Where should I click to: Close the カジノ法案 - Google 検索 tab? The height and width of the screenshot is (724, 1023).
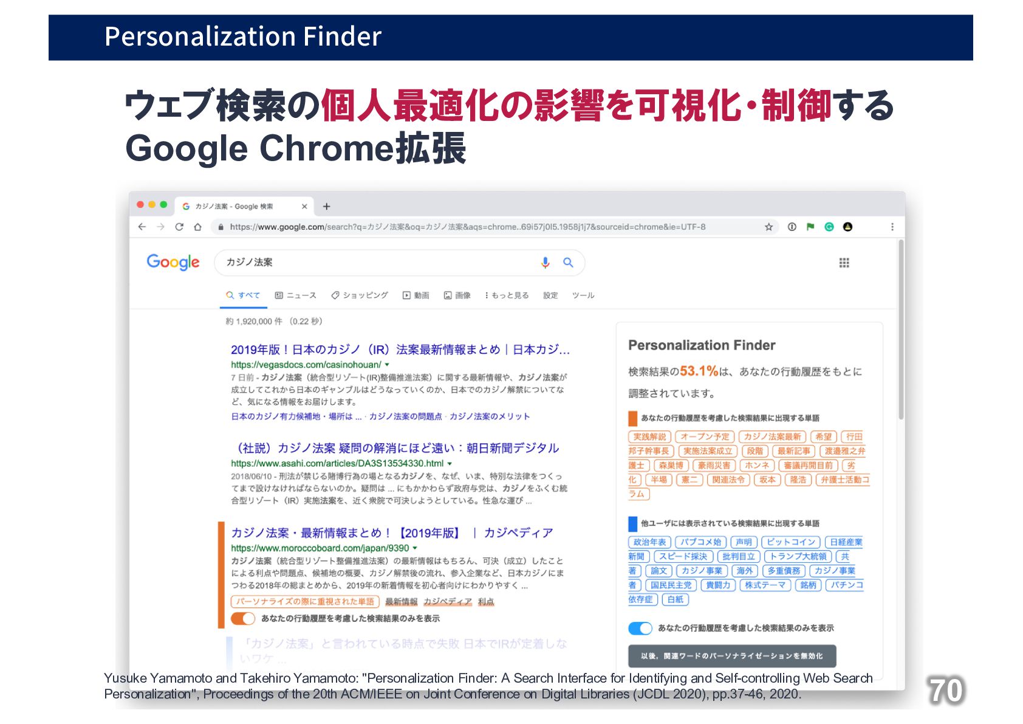[304, 207]
